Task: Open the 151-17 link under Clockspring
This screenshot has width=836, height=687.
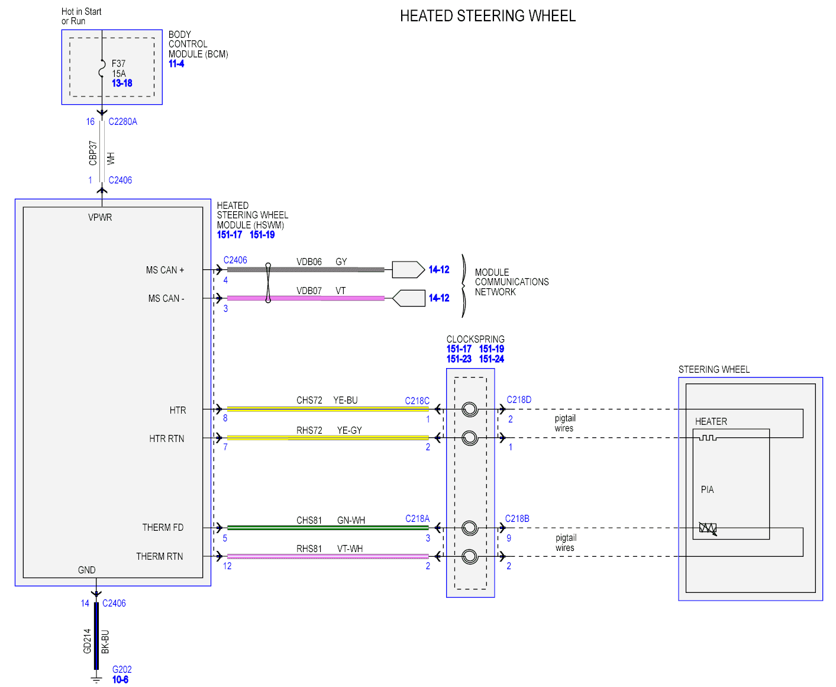Action: point(459,349)
